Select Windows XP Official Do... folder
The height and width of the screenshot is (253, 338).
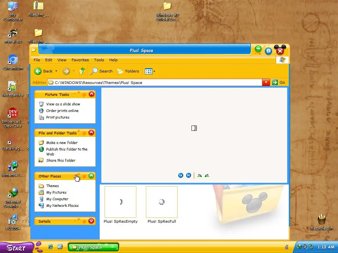tap(167, 12)
